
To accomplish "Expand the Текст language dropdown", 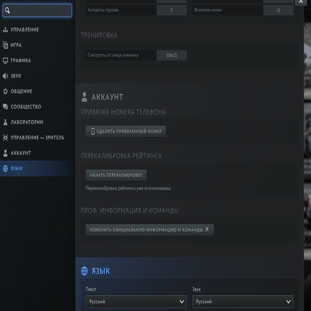I will 136,302.
